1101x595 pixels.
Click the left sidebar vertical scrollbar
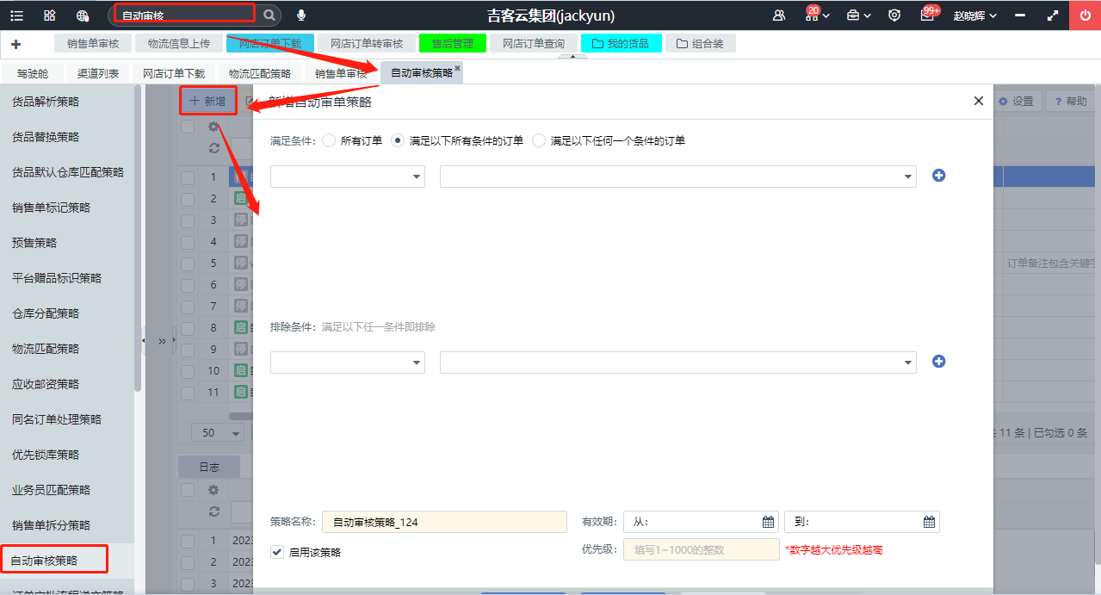138,238
